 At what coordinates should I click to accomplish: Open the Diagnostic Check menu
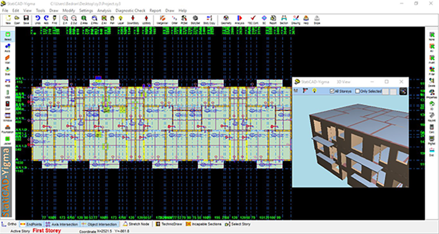pos(131,10)
